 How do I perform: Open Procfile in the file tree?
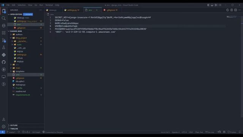click(x=19, y=88)
